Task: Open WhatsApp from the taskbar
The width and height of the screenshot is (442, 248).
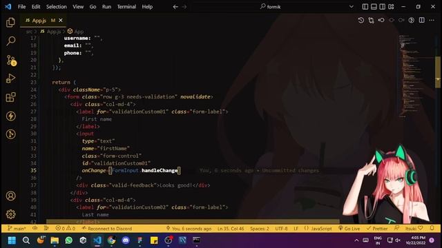Action: (x=69, y=240)
